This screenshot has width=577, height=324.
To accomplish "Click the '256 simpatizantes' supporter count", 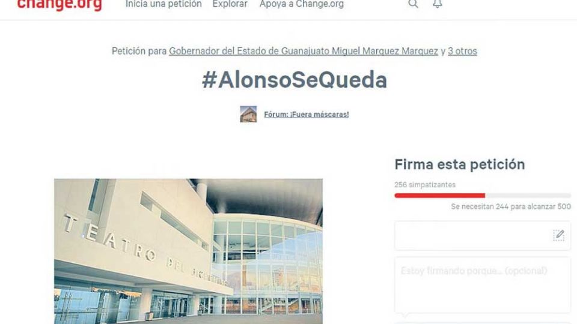I will (425, 185).
